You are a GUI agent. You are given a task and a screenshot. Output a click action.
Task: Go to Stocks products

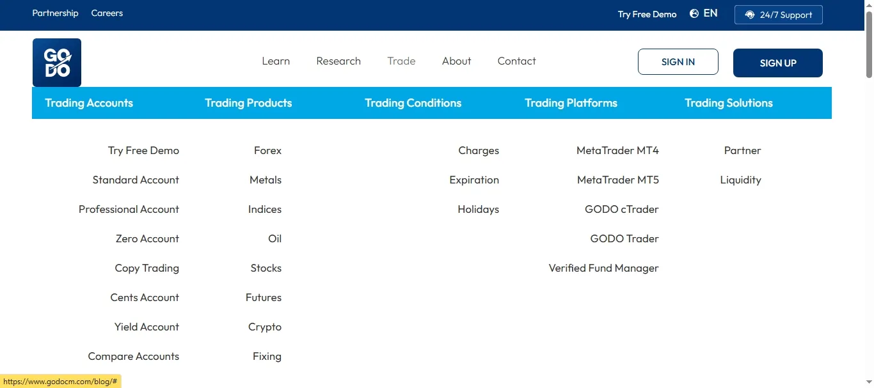[266, 268]
